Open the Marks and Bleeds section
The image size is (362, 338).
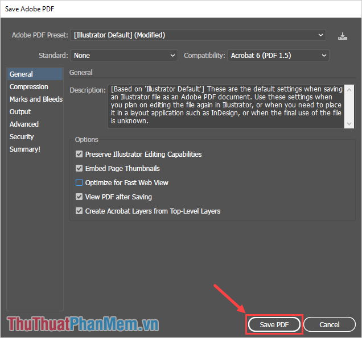(x=36, y=99)
